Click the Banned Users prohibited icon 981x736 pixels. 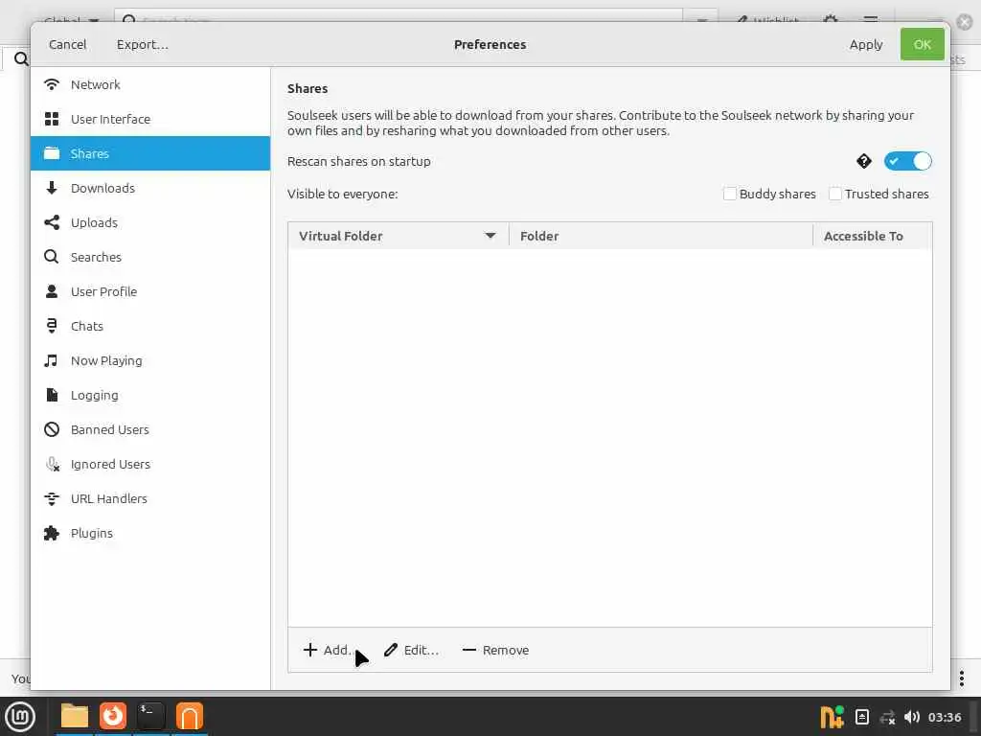[x=52, y=429]
